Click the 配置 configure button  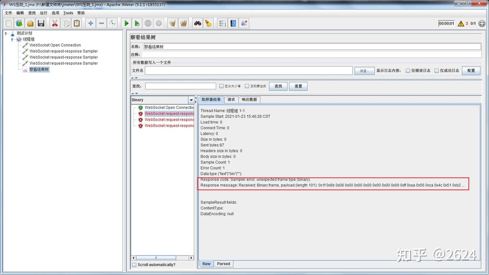tap(471, 71)
